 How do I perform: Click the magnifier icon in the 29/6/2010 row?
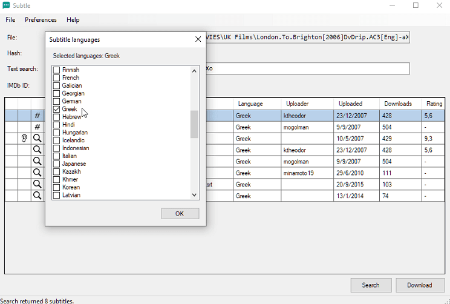tap(37, 173)
